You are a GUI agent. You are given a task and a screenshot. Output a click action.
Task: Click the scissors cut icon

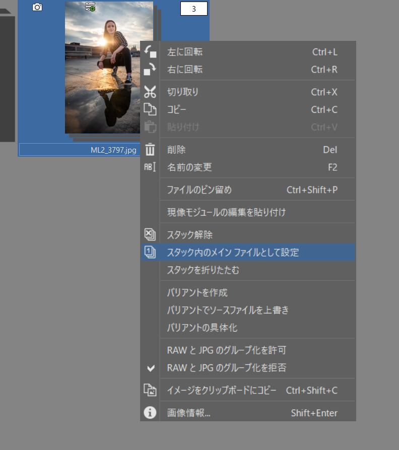pyautogui.click(x=150, y=92)
